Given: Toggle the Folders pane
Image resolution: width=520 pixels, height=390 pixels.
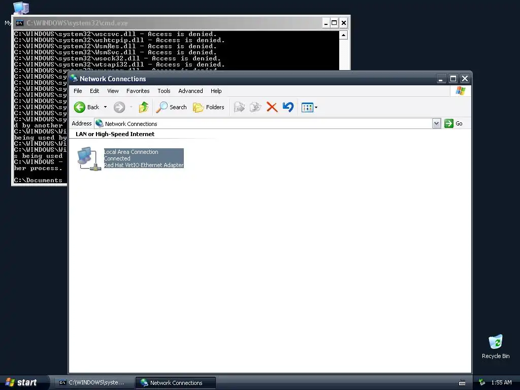Looking at the screenshot, I should 209,107.
